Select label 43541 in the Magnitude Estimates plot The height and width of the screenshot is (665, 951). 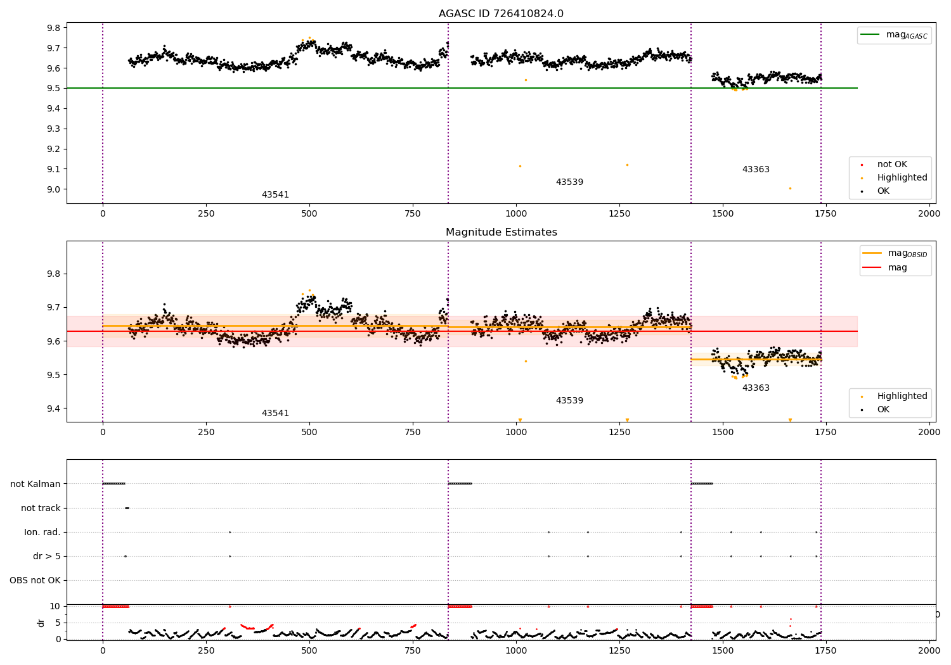pyautogui.click(x=275, y=414)
